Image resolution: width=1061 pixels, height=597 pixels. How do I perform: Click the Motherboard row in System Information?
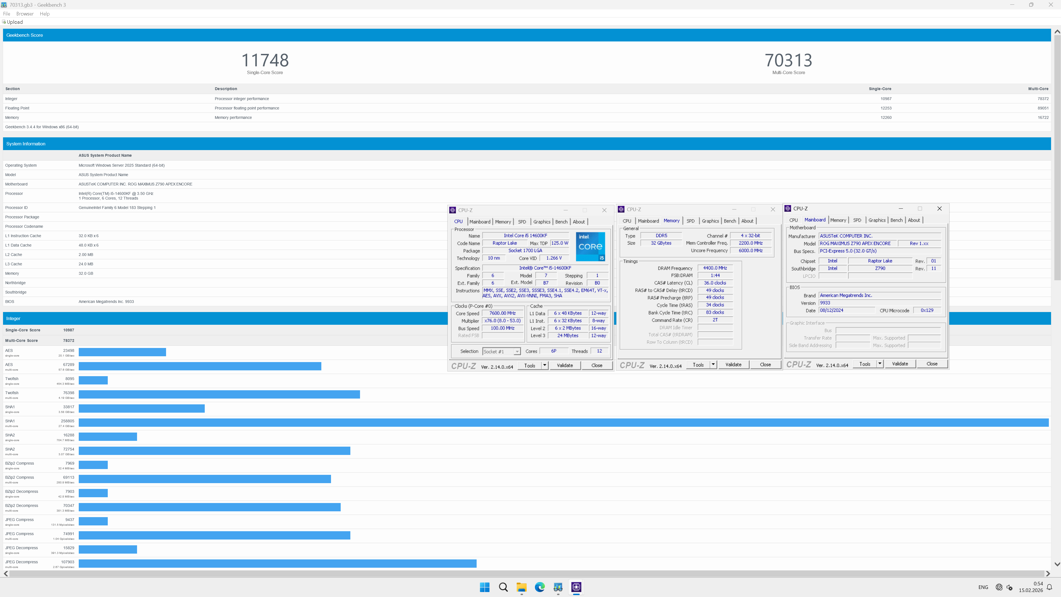coord(527,184)
